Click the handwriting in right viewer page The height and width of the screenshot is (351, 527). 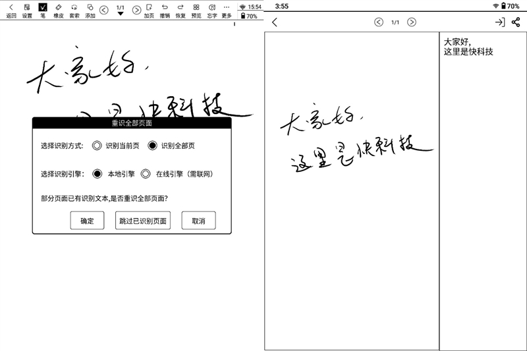click(x=356, y=138)
